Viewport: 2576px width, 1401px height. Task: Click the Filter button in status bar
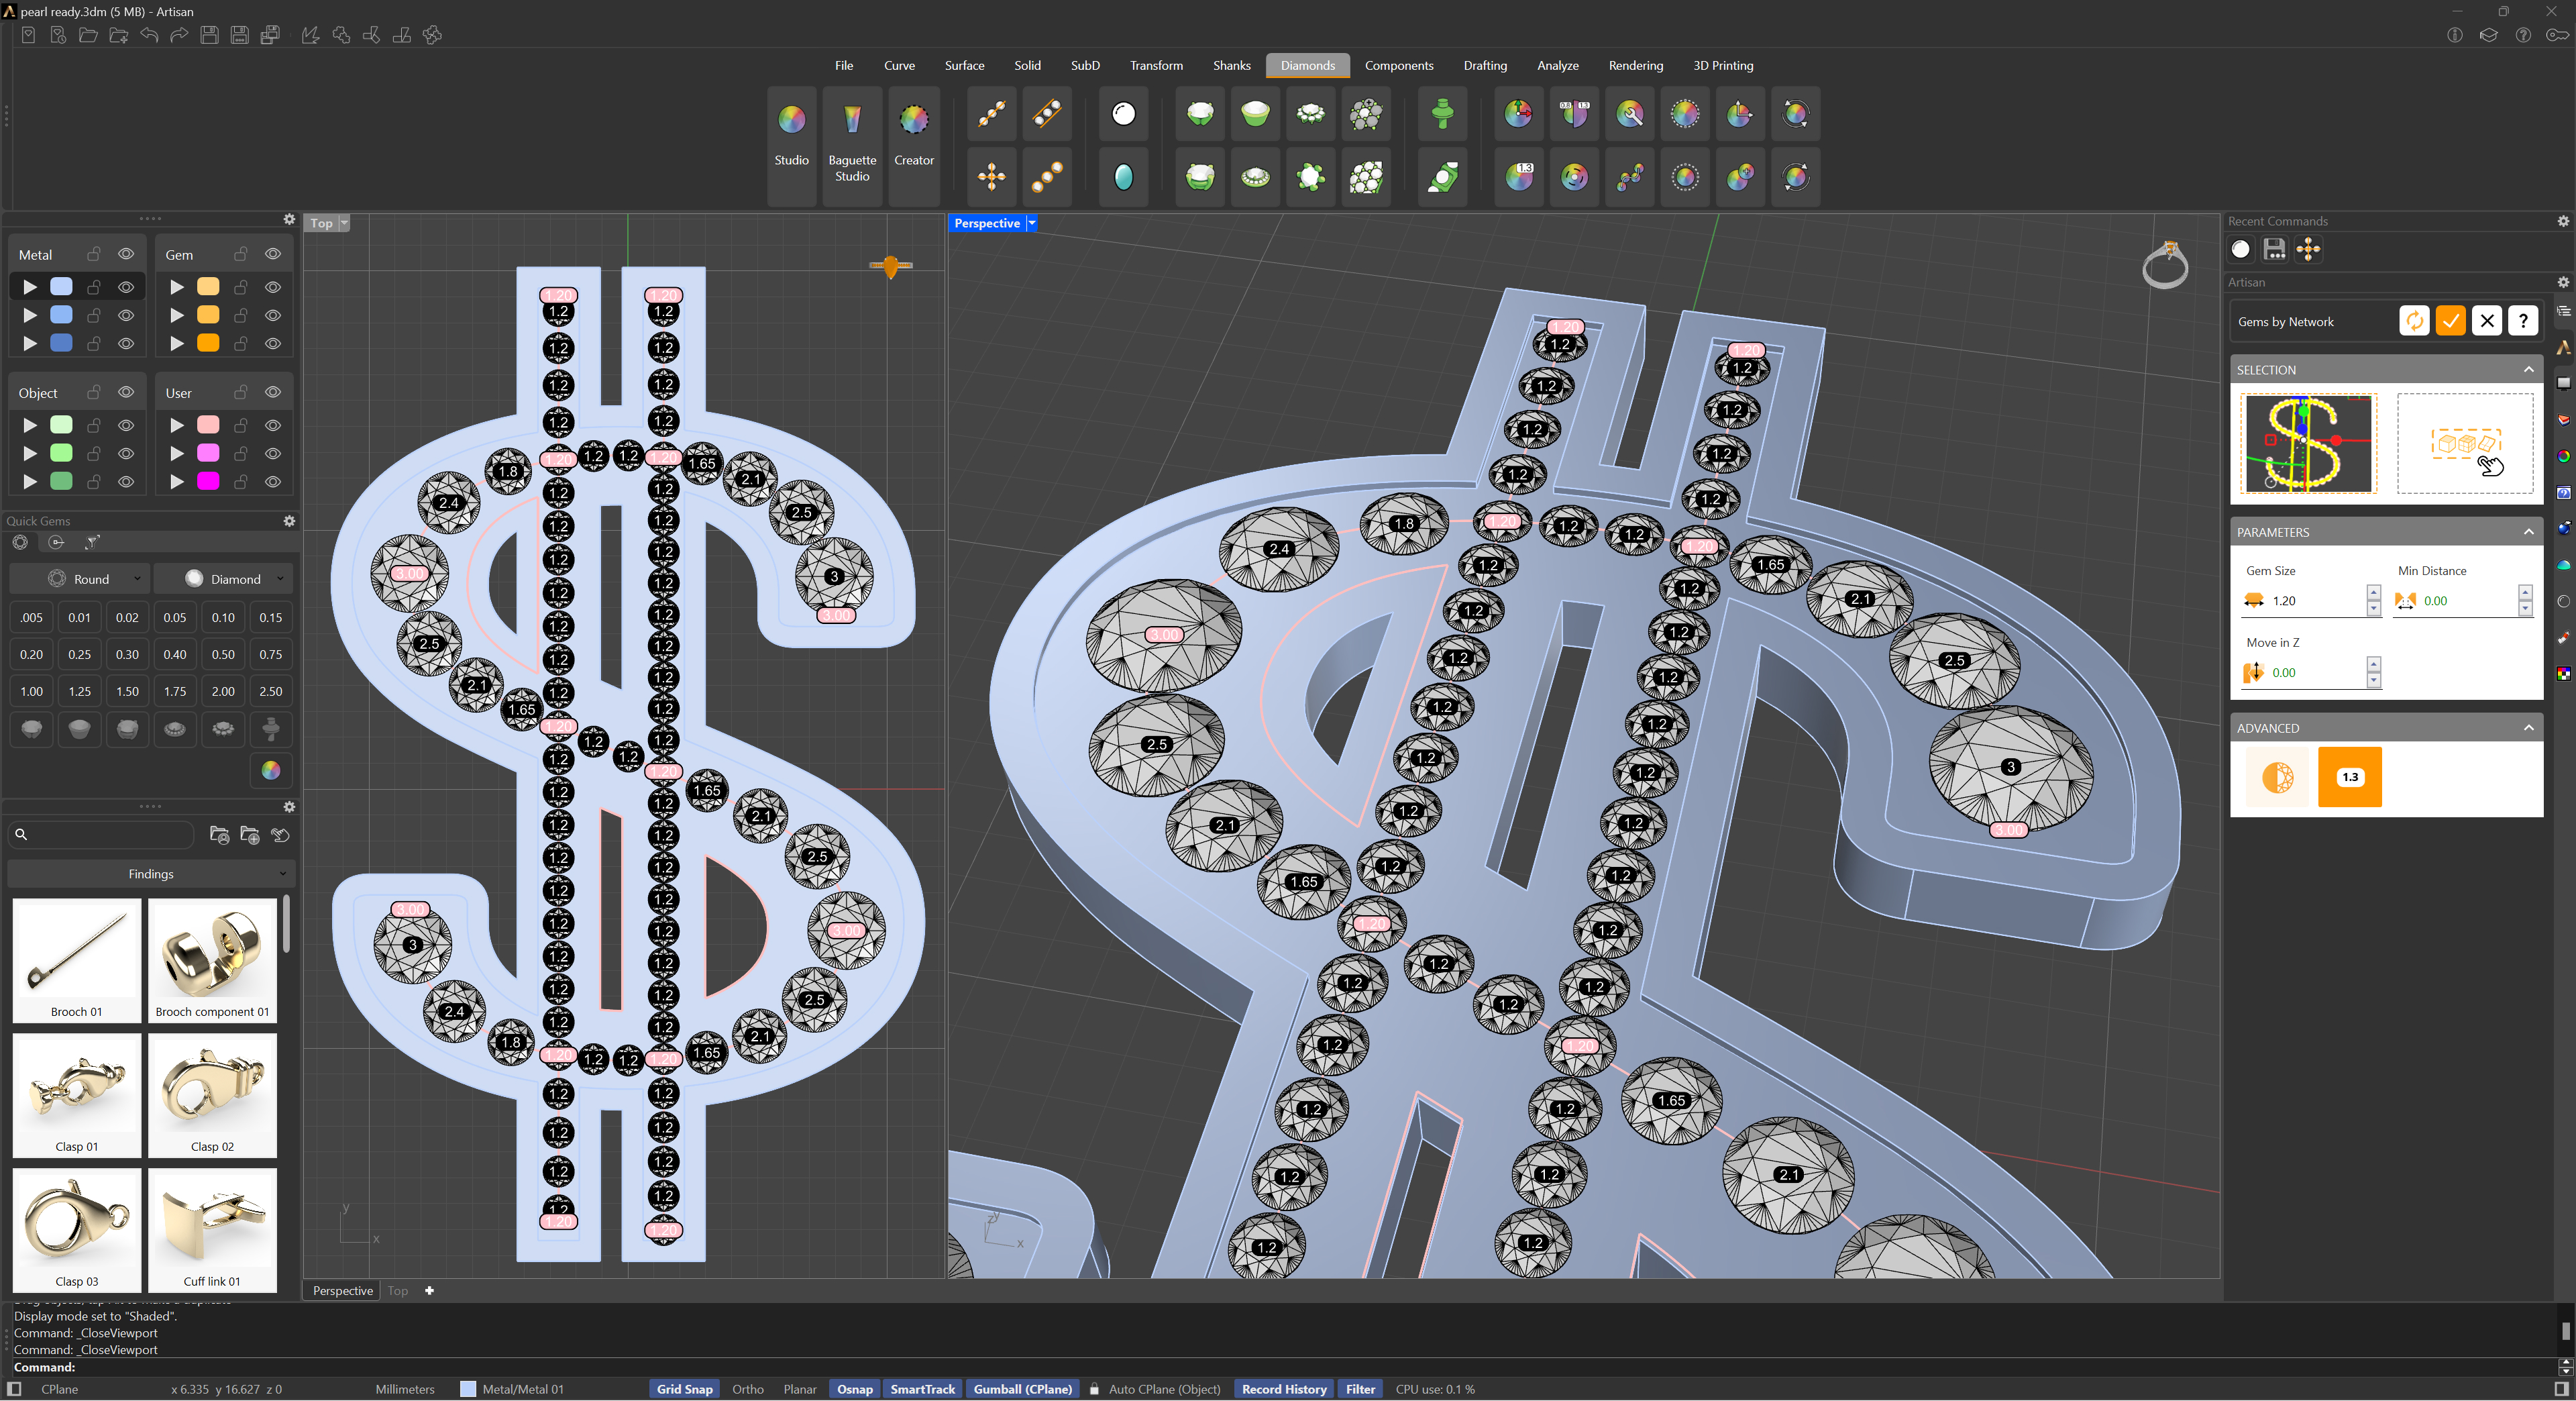pos(1360,1389)
